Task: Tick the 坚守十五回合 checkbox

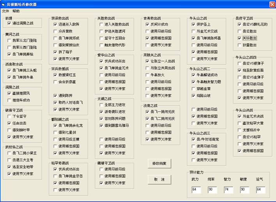Action: click(x=101, y=38)
